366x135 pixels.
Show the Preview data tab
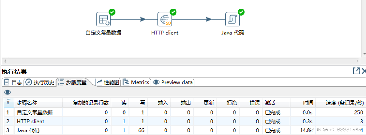(173, 82)
